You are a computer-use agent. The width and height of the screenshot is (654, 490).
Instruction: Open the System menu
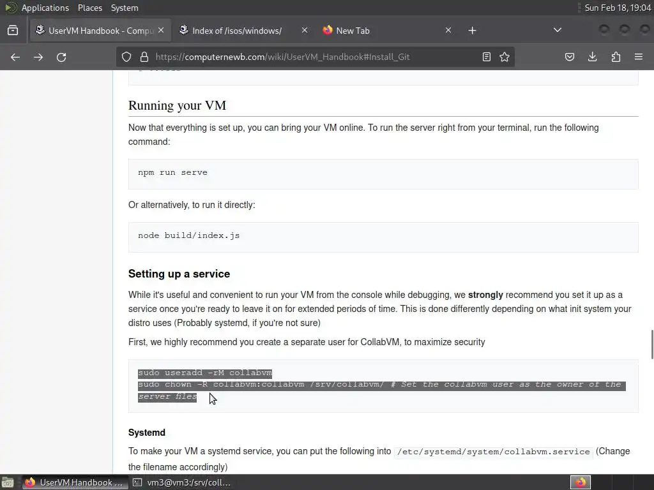(125, 8)
